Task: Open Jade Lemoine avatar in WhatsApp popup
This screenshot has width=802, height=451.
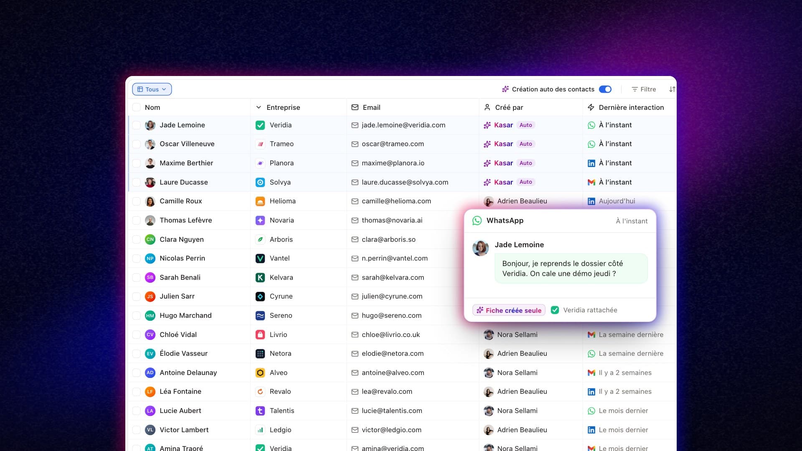Action: pos(480,248)
